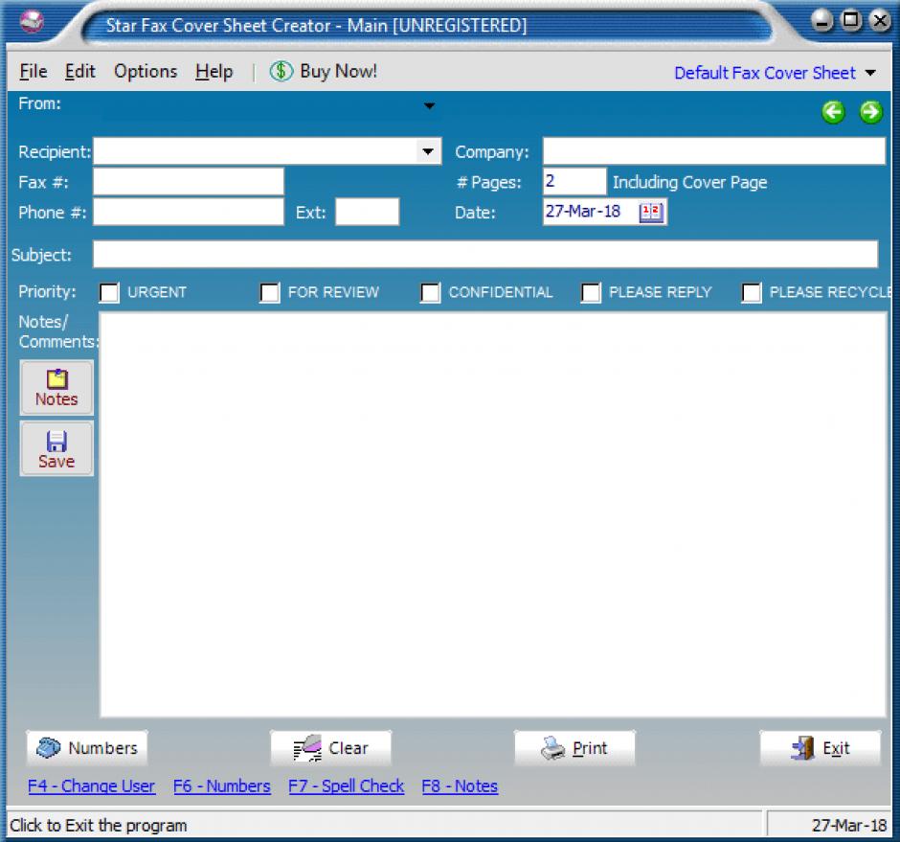The width and height of the screenshot is (900, 842).
Task: Check the FOR REVIEW priority checkbox
Action: click(270, 292)
